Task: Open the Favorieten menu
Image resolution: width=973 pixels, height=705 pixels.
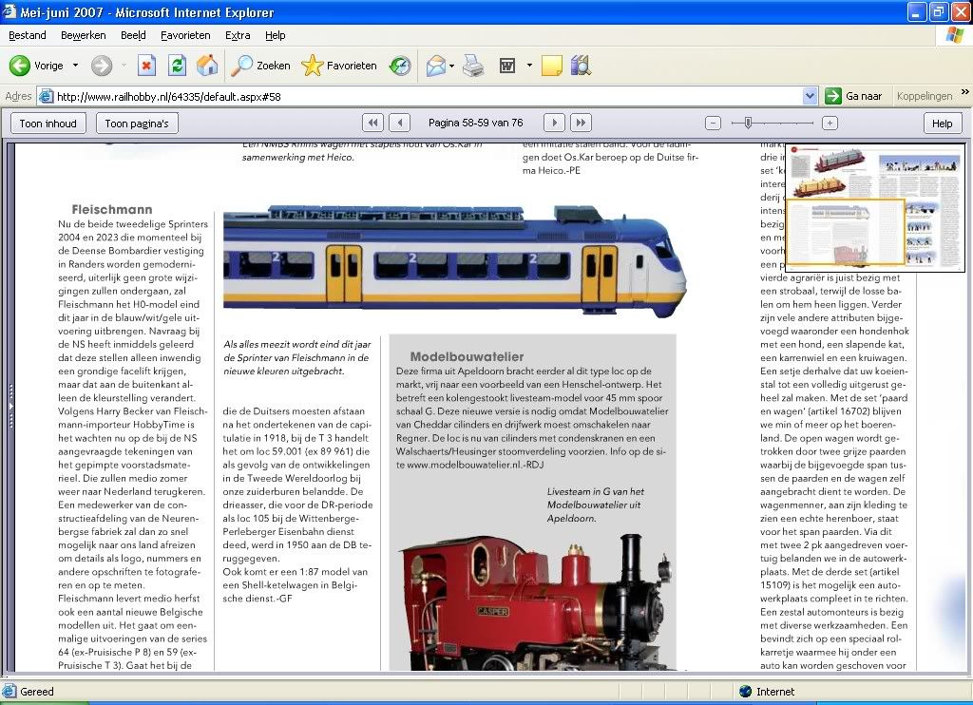Action: (185, 35)
